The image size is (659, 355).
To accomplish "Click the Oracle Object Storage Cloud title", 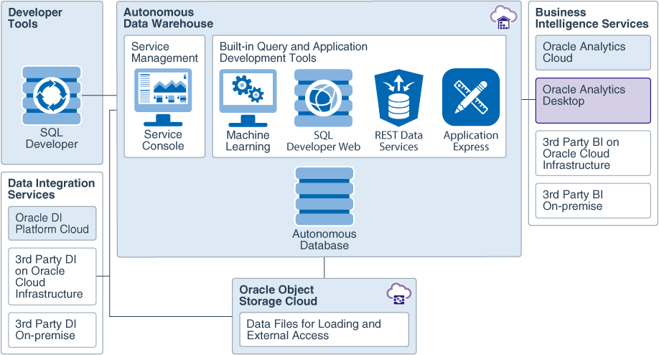I will click(278, 295).
